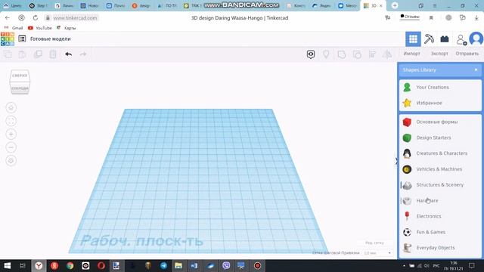Close the Shapes Library panel

point(476,70)
